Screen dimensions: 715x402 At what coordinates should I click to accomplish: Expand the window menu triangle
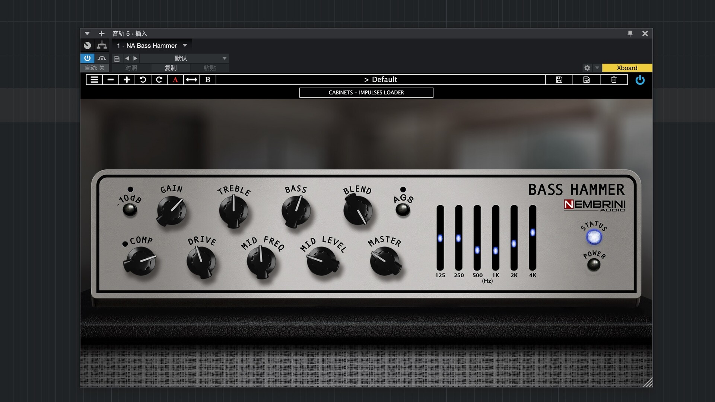[87, 33]
